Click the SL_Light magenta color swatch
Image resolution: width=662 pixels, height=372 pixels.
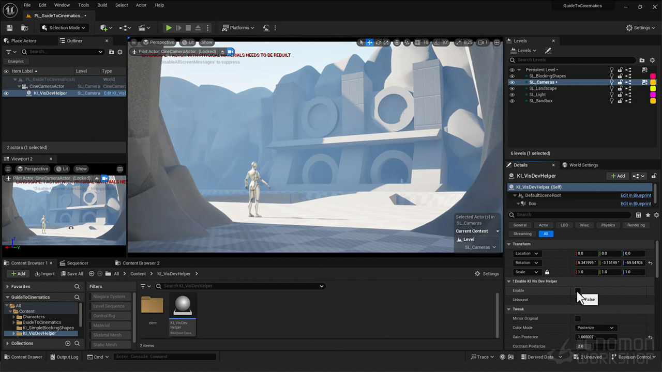pos(653,95)
